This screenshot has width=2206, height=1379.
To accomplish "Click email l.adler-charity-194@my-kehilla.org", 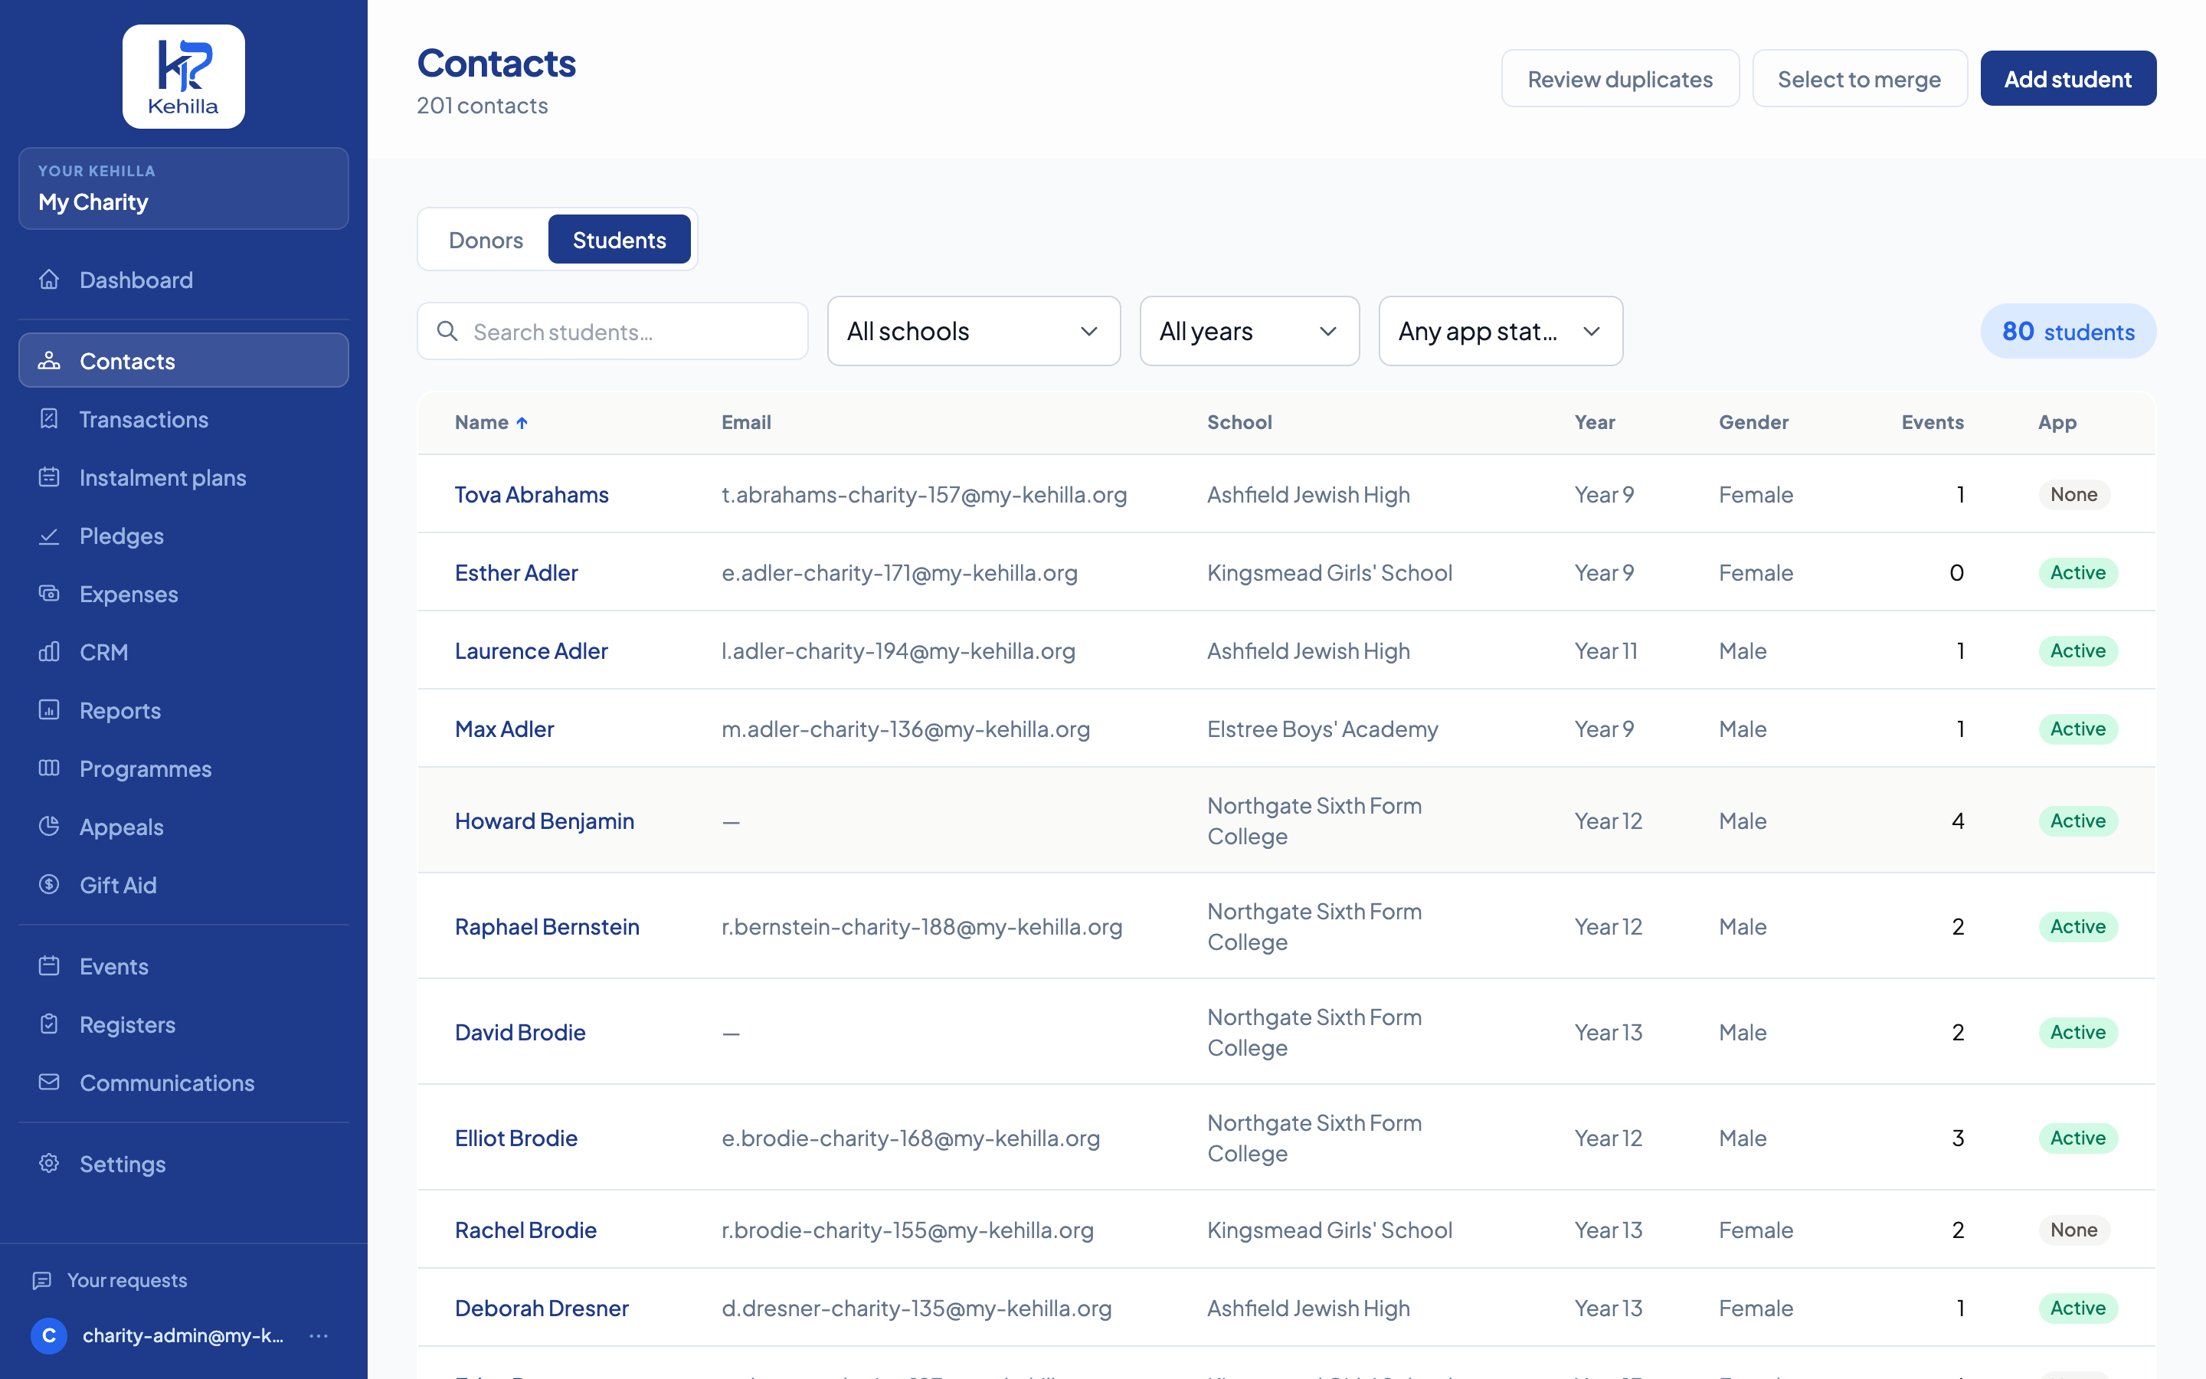I will pyautogui.click(x=898, y=651).
